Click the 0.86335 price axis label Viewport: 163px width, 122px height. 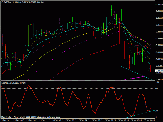tap(159, 52)
